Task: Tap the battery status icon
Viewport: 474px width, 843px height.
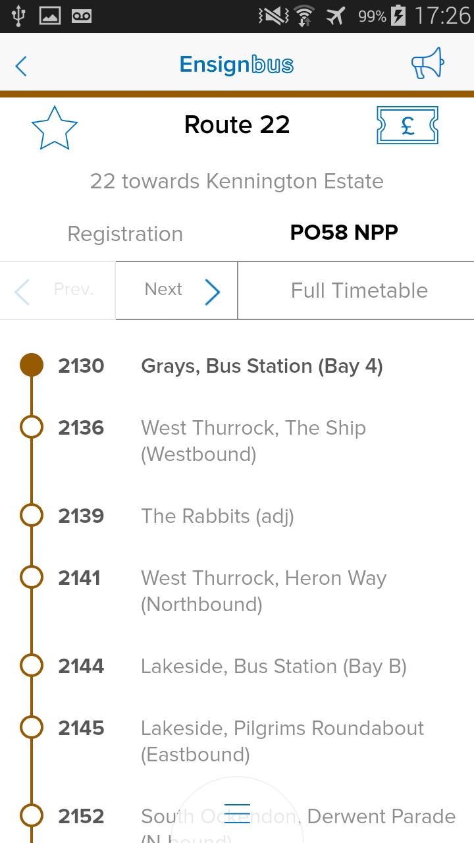Action: point(398,16)
